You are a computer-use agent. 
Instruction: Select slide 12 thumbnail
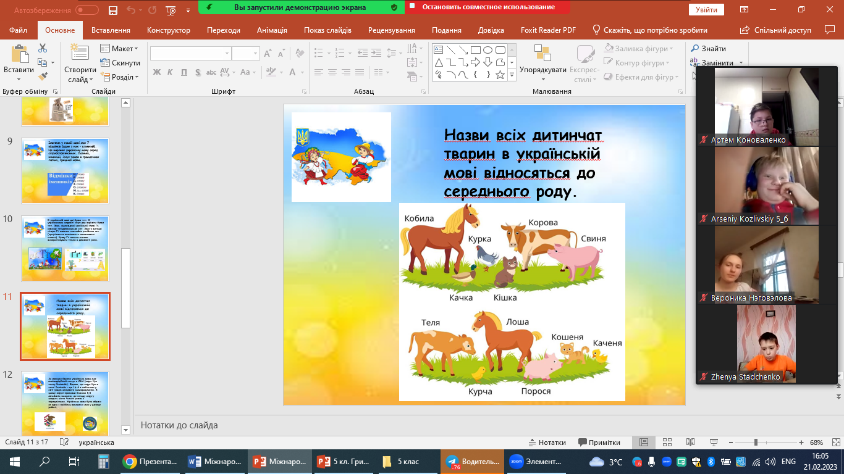(x=65, y=404)
